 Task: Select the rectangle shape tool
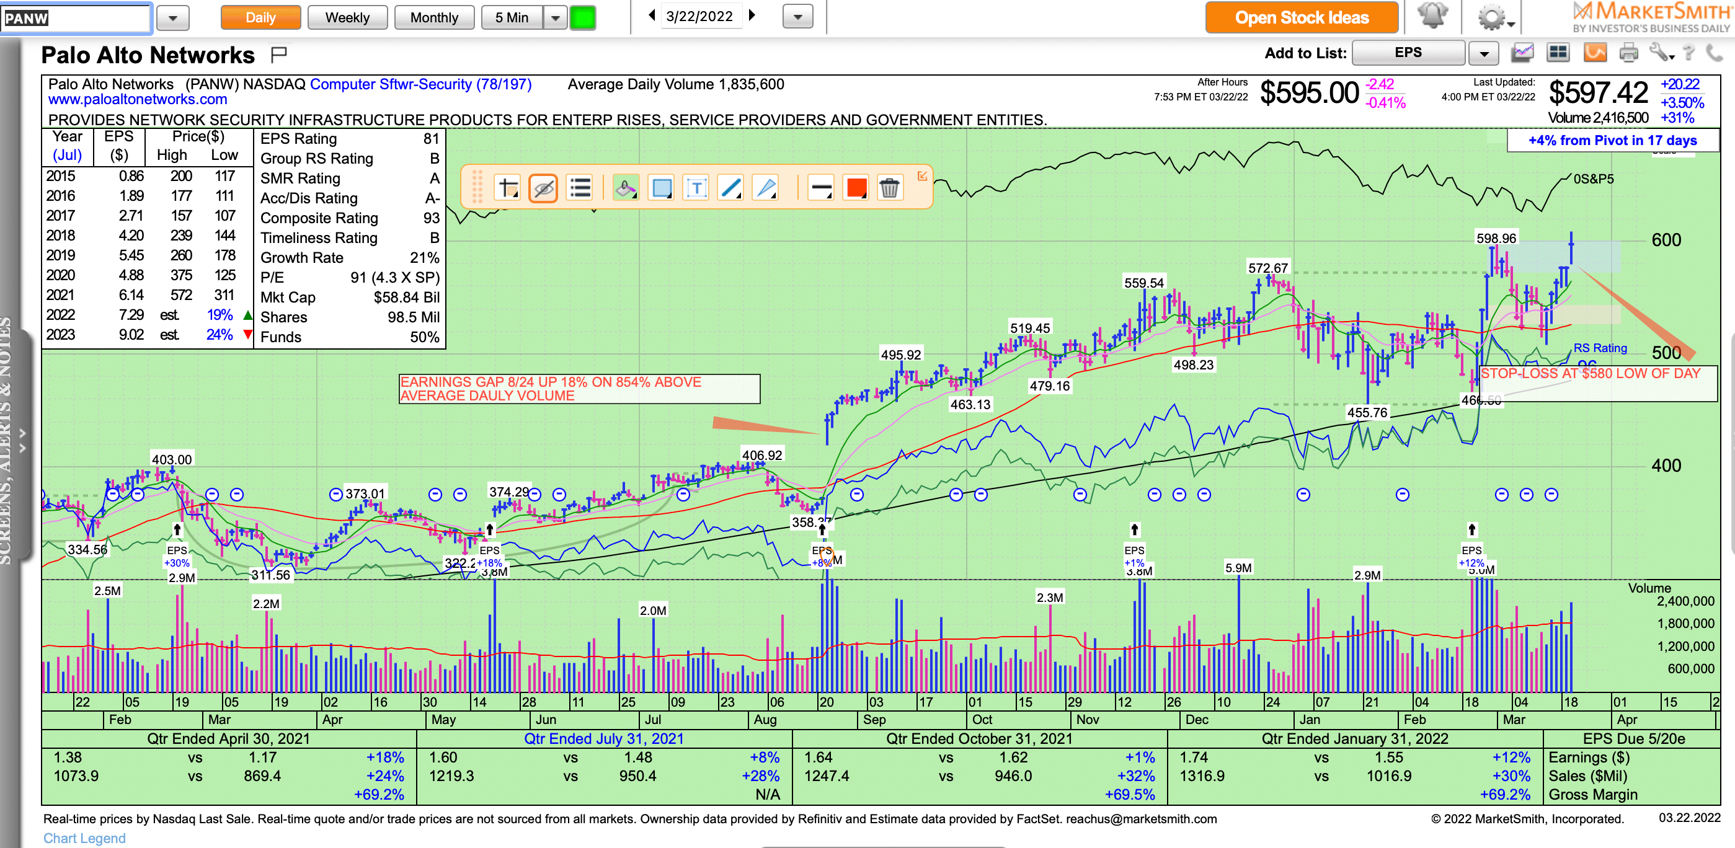[662, 188]
